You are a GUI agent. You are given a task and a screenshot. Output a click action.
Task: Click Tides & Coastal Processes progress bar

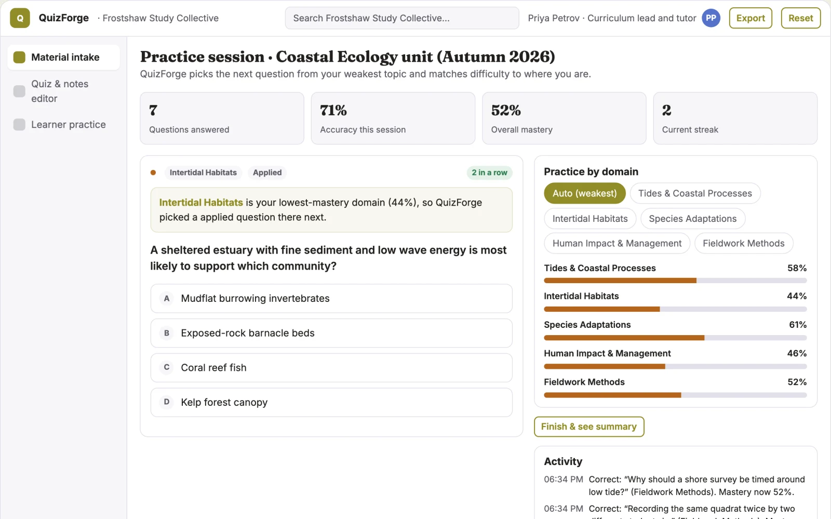coord(675,281)
